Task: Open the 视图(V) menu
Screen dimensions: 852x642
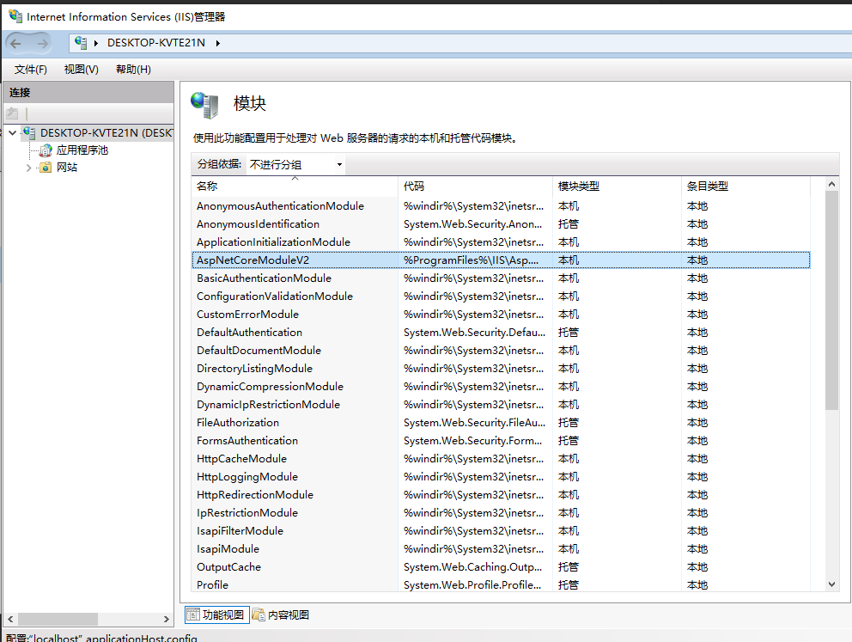Action: [81, 69]
